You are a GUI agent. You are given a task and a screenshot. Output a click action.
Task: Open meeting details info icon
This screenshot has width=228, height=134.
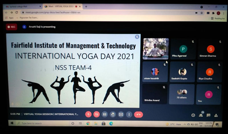[x=193, y=115]
